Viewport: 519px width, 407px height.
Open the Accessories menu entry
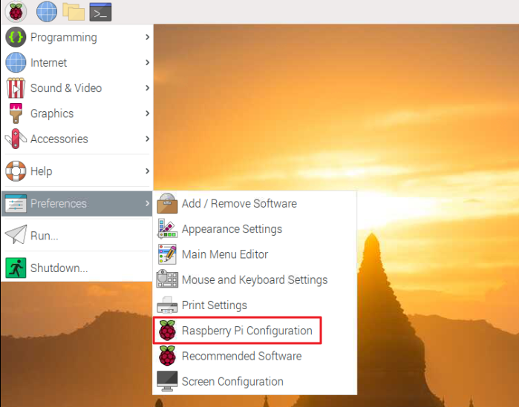pos(76,139)
